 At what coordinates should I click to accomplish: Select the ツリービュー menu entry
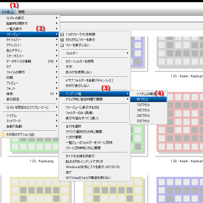click(29, 34)
